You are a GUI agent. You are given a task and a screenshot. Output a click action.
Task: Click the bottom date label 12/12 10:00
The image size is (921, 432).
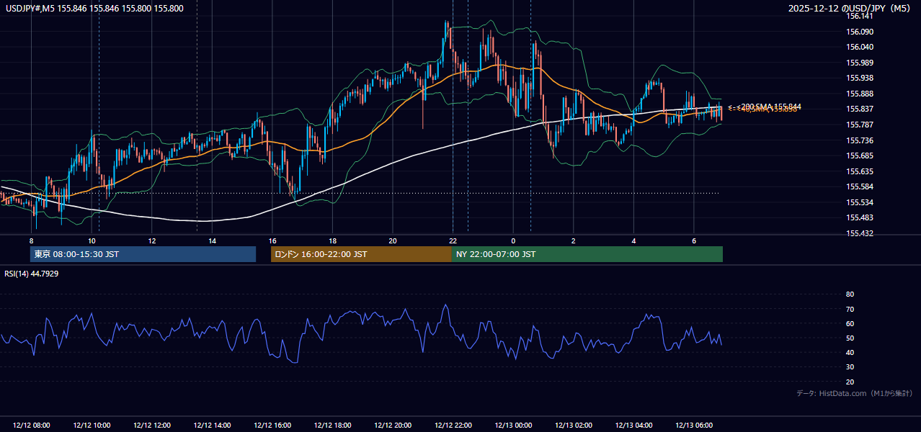click(92, 426)
